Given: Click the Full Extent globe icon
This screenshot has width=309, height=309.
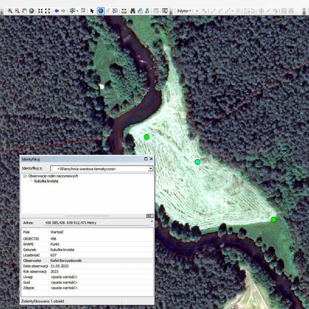Looking at the screenshot, I should pyautogui.click(x=31, y=11).
